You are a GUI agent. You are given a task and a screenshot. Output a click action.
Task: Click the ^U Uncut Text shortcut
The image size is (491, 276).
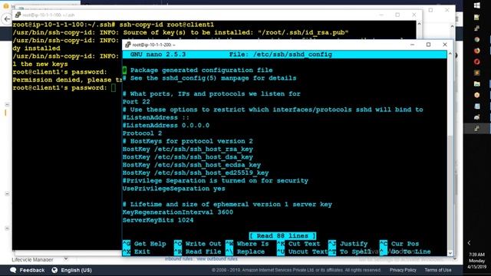click(302, 251)
